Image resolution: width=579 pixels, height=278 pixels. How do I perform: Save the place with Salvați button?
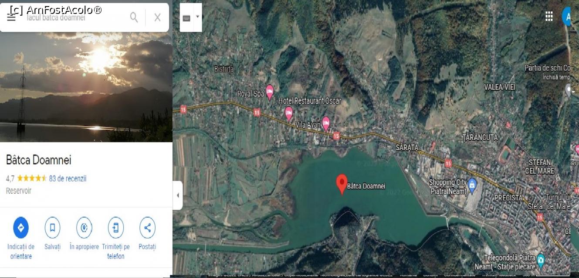pyautogui.click(x=52, y=228)
